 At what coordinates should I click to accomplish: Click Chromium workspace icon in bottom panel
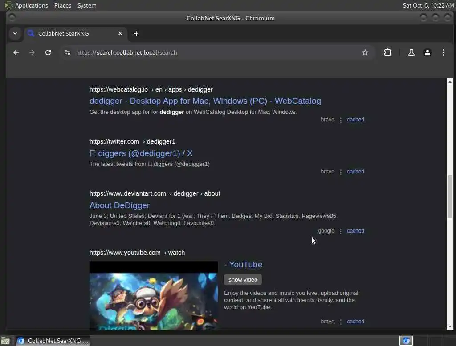click(406, 341)
